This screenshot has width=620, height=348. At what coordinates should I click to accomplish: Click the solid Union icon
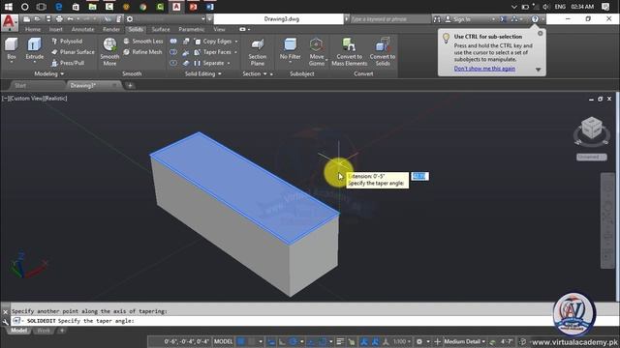(x=173, y=41)
